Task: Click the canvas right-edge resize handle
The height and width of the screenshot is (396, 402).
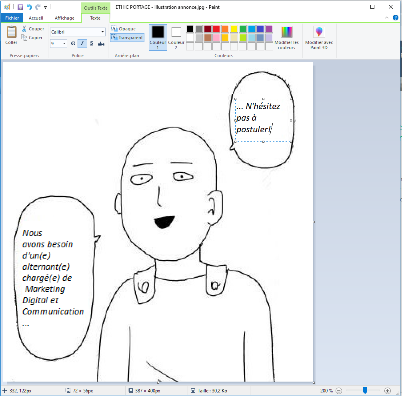Action: coord(314,222)
